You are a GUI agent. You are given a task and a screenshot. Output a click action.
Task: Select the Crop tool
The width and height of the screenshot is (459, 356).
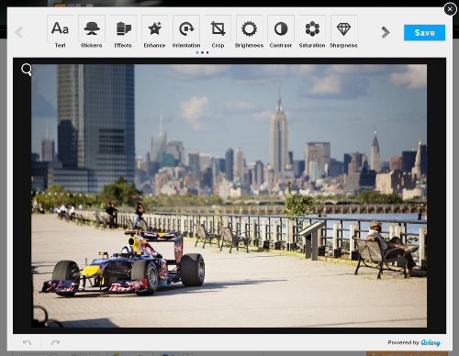[218, 32]
